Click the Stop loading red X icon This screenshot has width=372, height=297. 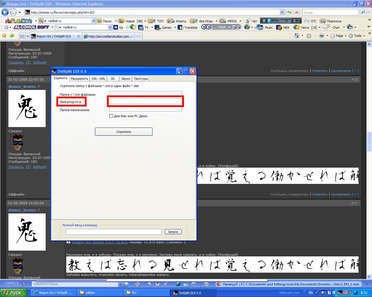[x=296, y=12]
